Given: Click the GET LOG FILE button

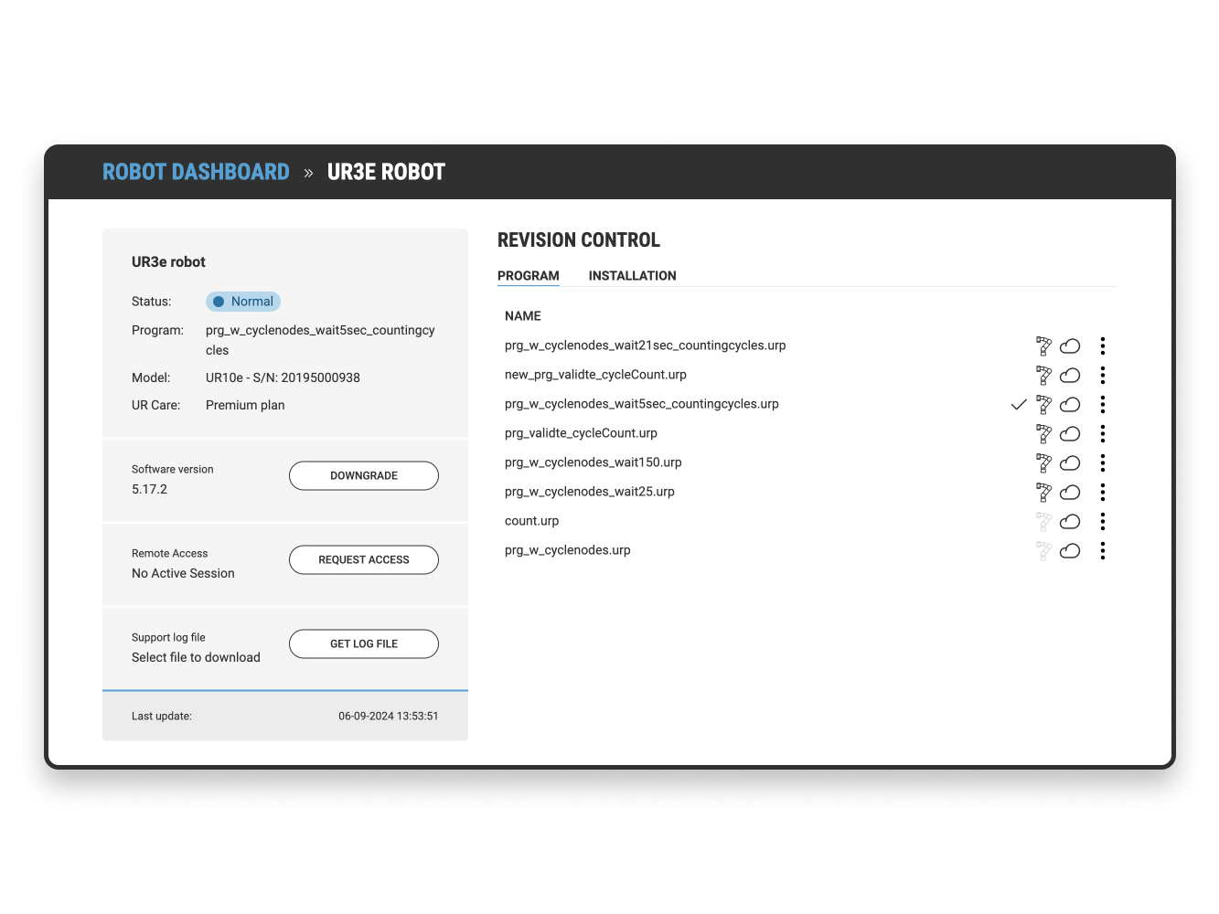Looking at the screenshot, I should (364, 643).
